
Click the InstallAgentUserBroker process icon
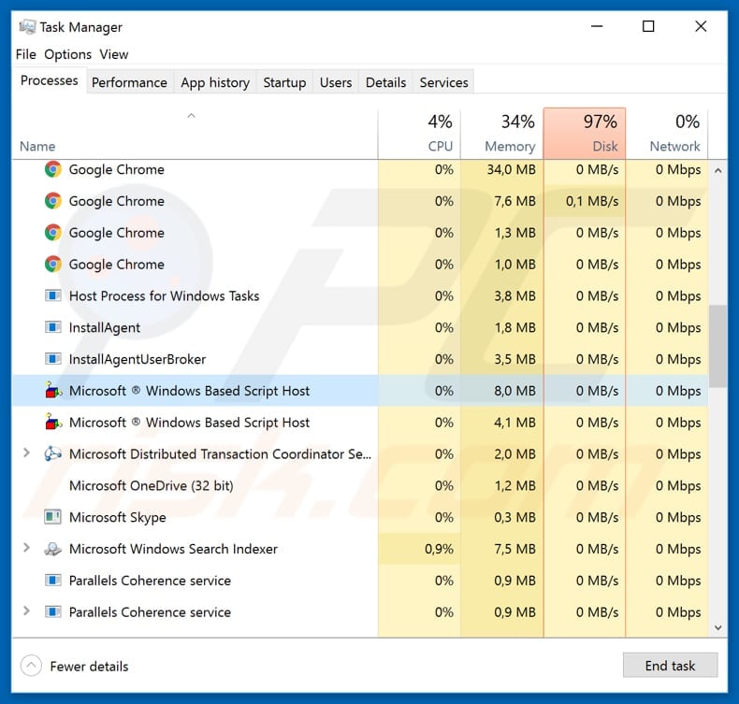[x=52, y=359]
